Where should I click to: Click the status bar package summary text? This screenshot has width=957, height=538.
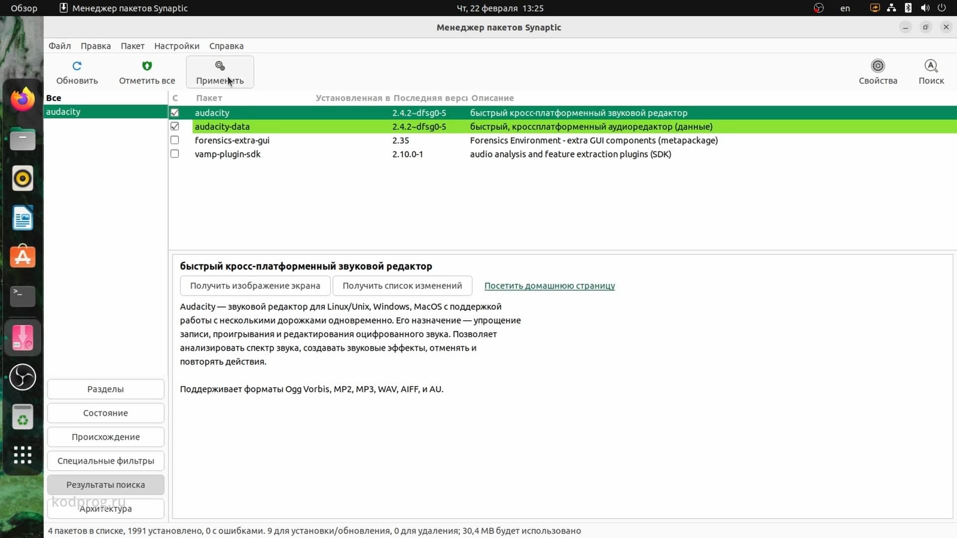point(315,531)
